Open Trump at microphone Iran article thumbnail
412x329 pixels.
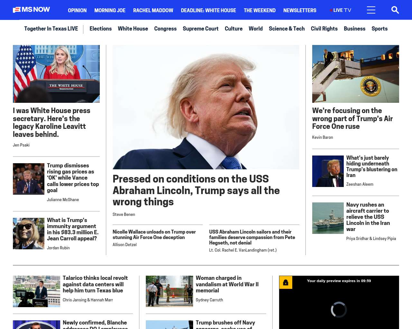point(328,171)
